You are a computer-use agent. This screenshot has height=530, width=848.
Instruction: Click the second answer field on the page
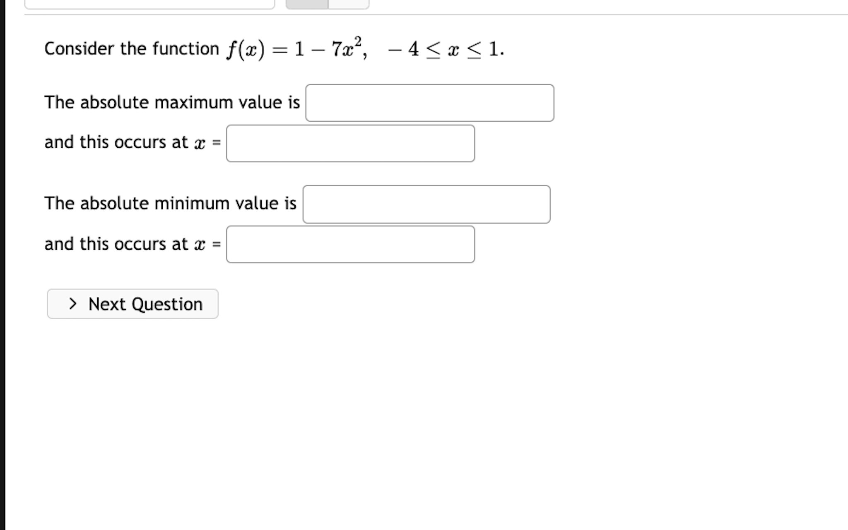[350, 143]
